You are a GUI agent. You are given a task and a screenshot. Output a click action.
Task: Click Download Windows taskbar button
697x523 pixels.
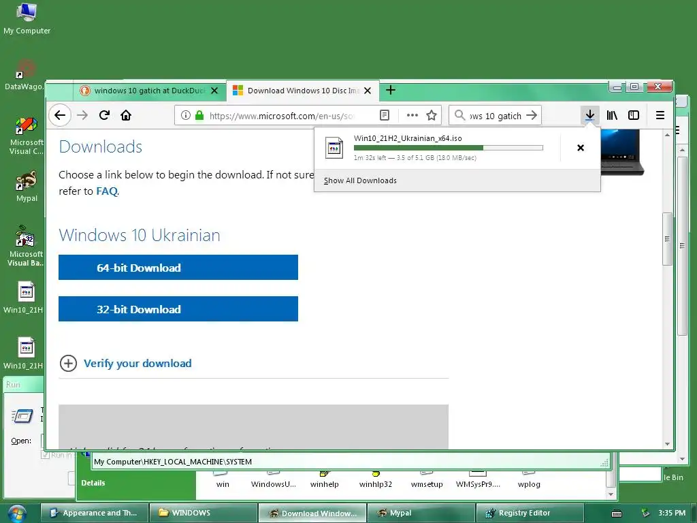click(312, 513)
